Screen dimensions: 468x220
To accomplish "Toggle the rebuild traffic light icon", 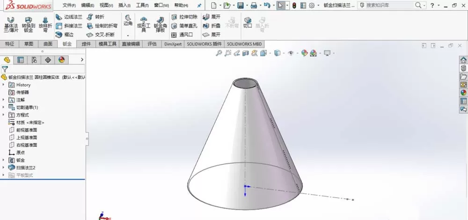I will (294, 5).
